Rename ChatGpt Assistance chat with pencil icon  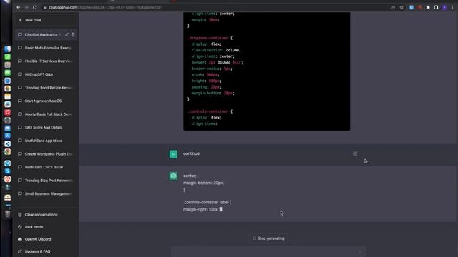click(x=67, y=35)
